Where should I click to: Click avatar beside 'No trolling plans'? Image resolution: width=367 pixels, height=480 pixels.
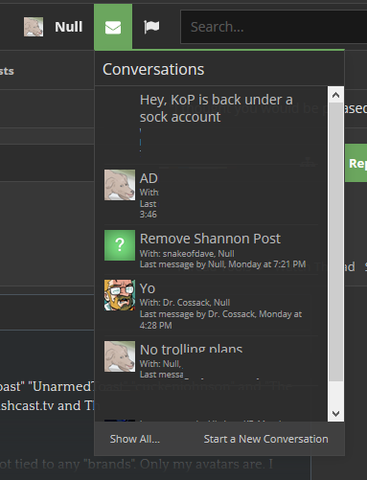pyautogui.click(x=120, y=356)
